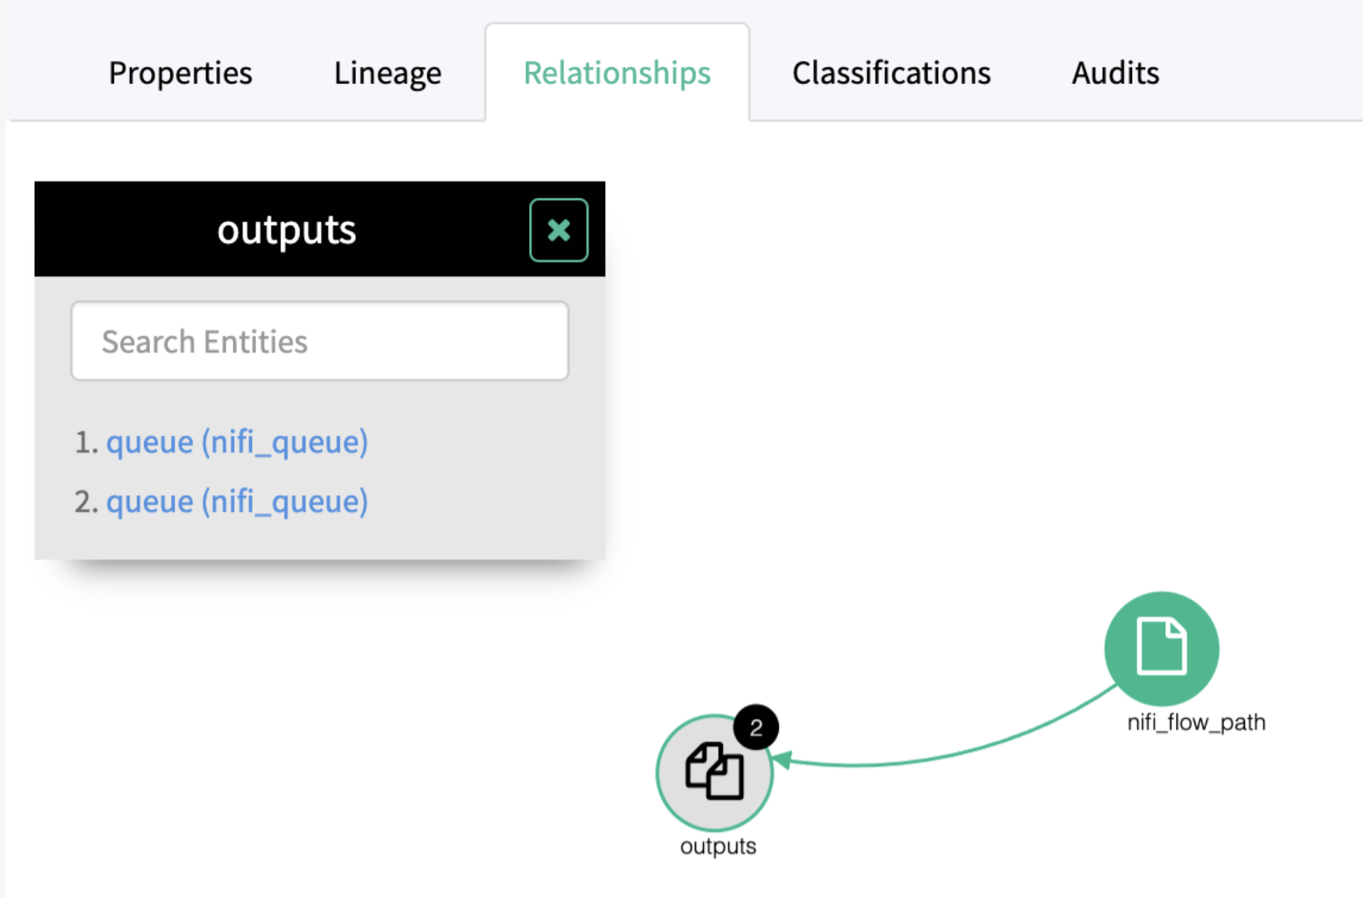
Task: Click the outputs panel header title
Action: coord(287,230)
